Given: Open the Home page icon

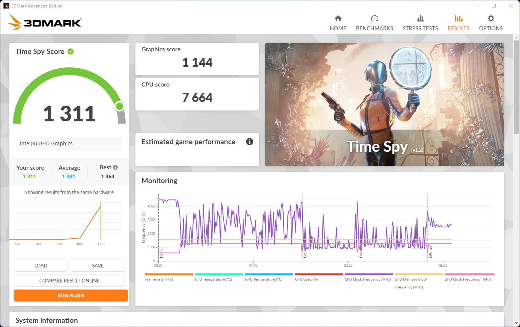Looking at the screenshot, I should click(338, 18).
